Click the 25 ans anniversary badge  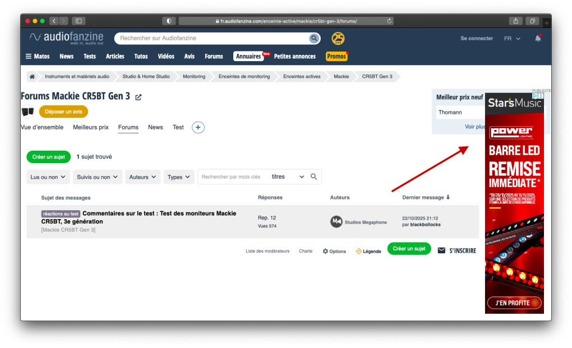pyautogui.click(x=338, y=38)
